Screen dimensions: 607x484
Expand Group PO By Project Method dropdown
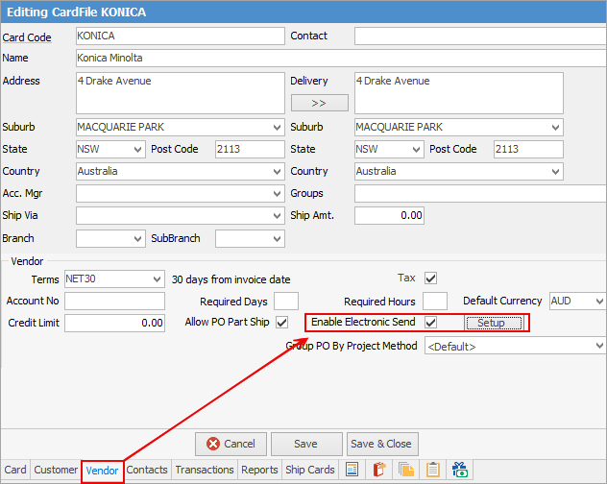point(599,346)
